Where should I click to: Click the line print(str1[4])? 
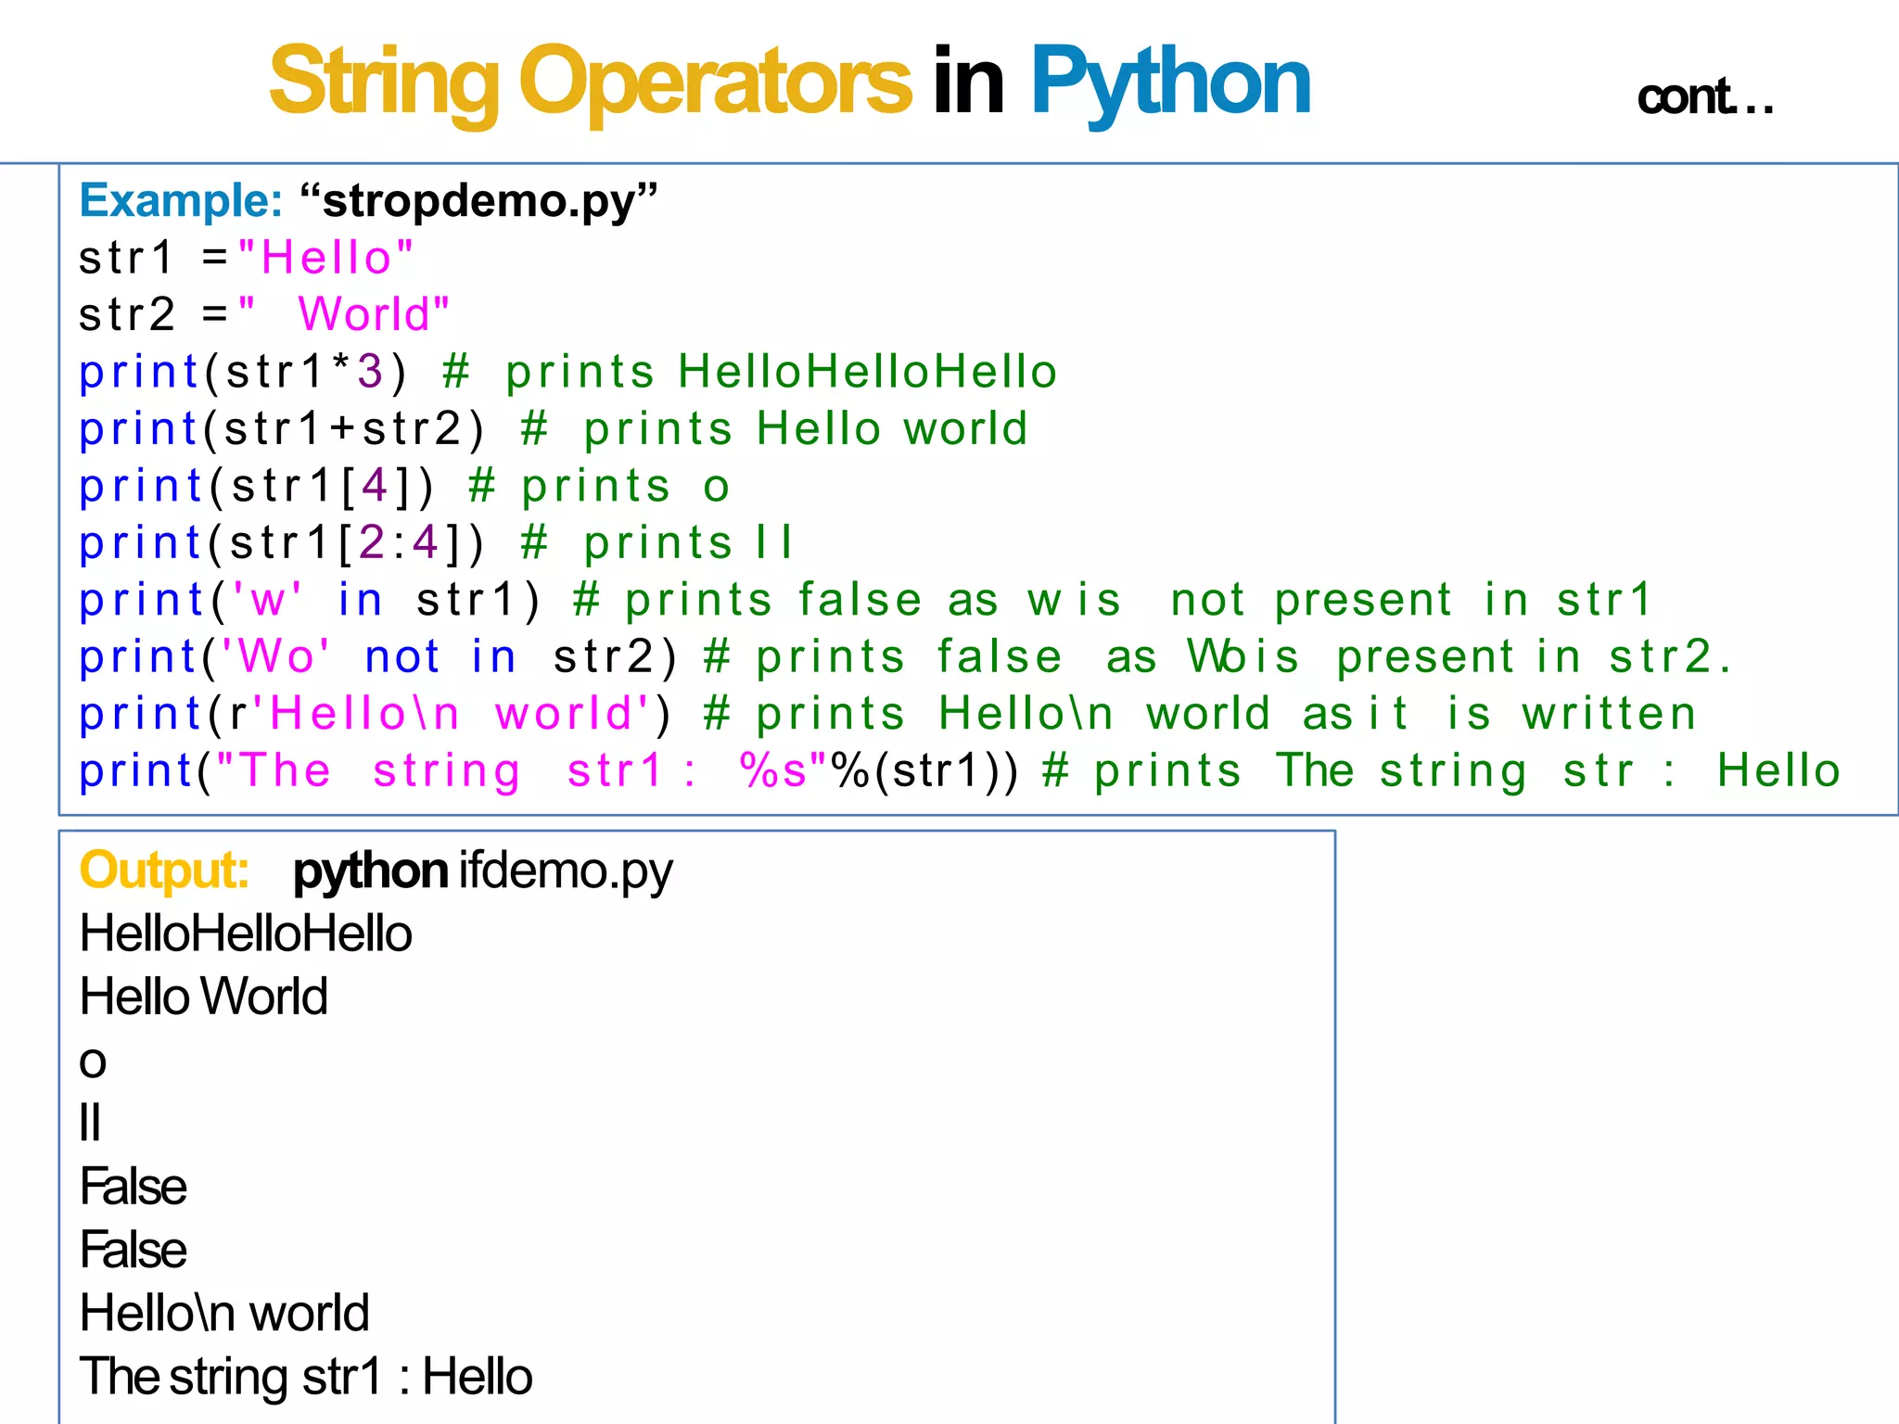point(405,487)
